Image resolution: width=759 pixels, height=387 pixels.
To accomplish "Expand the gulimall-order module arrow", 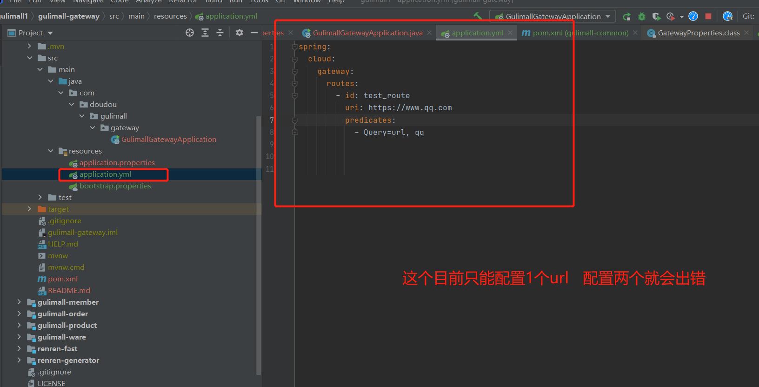I will [19, 314].
